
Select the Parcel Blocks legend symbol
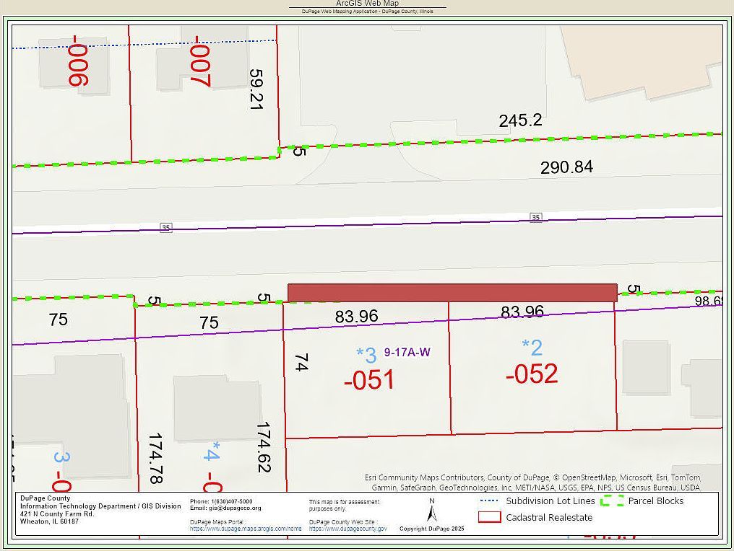pyautogui.click(x=612, y=501)
